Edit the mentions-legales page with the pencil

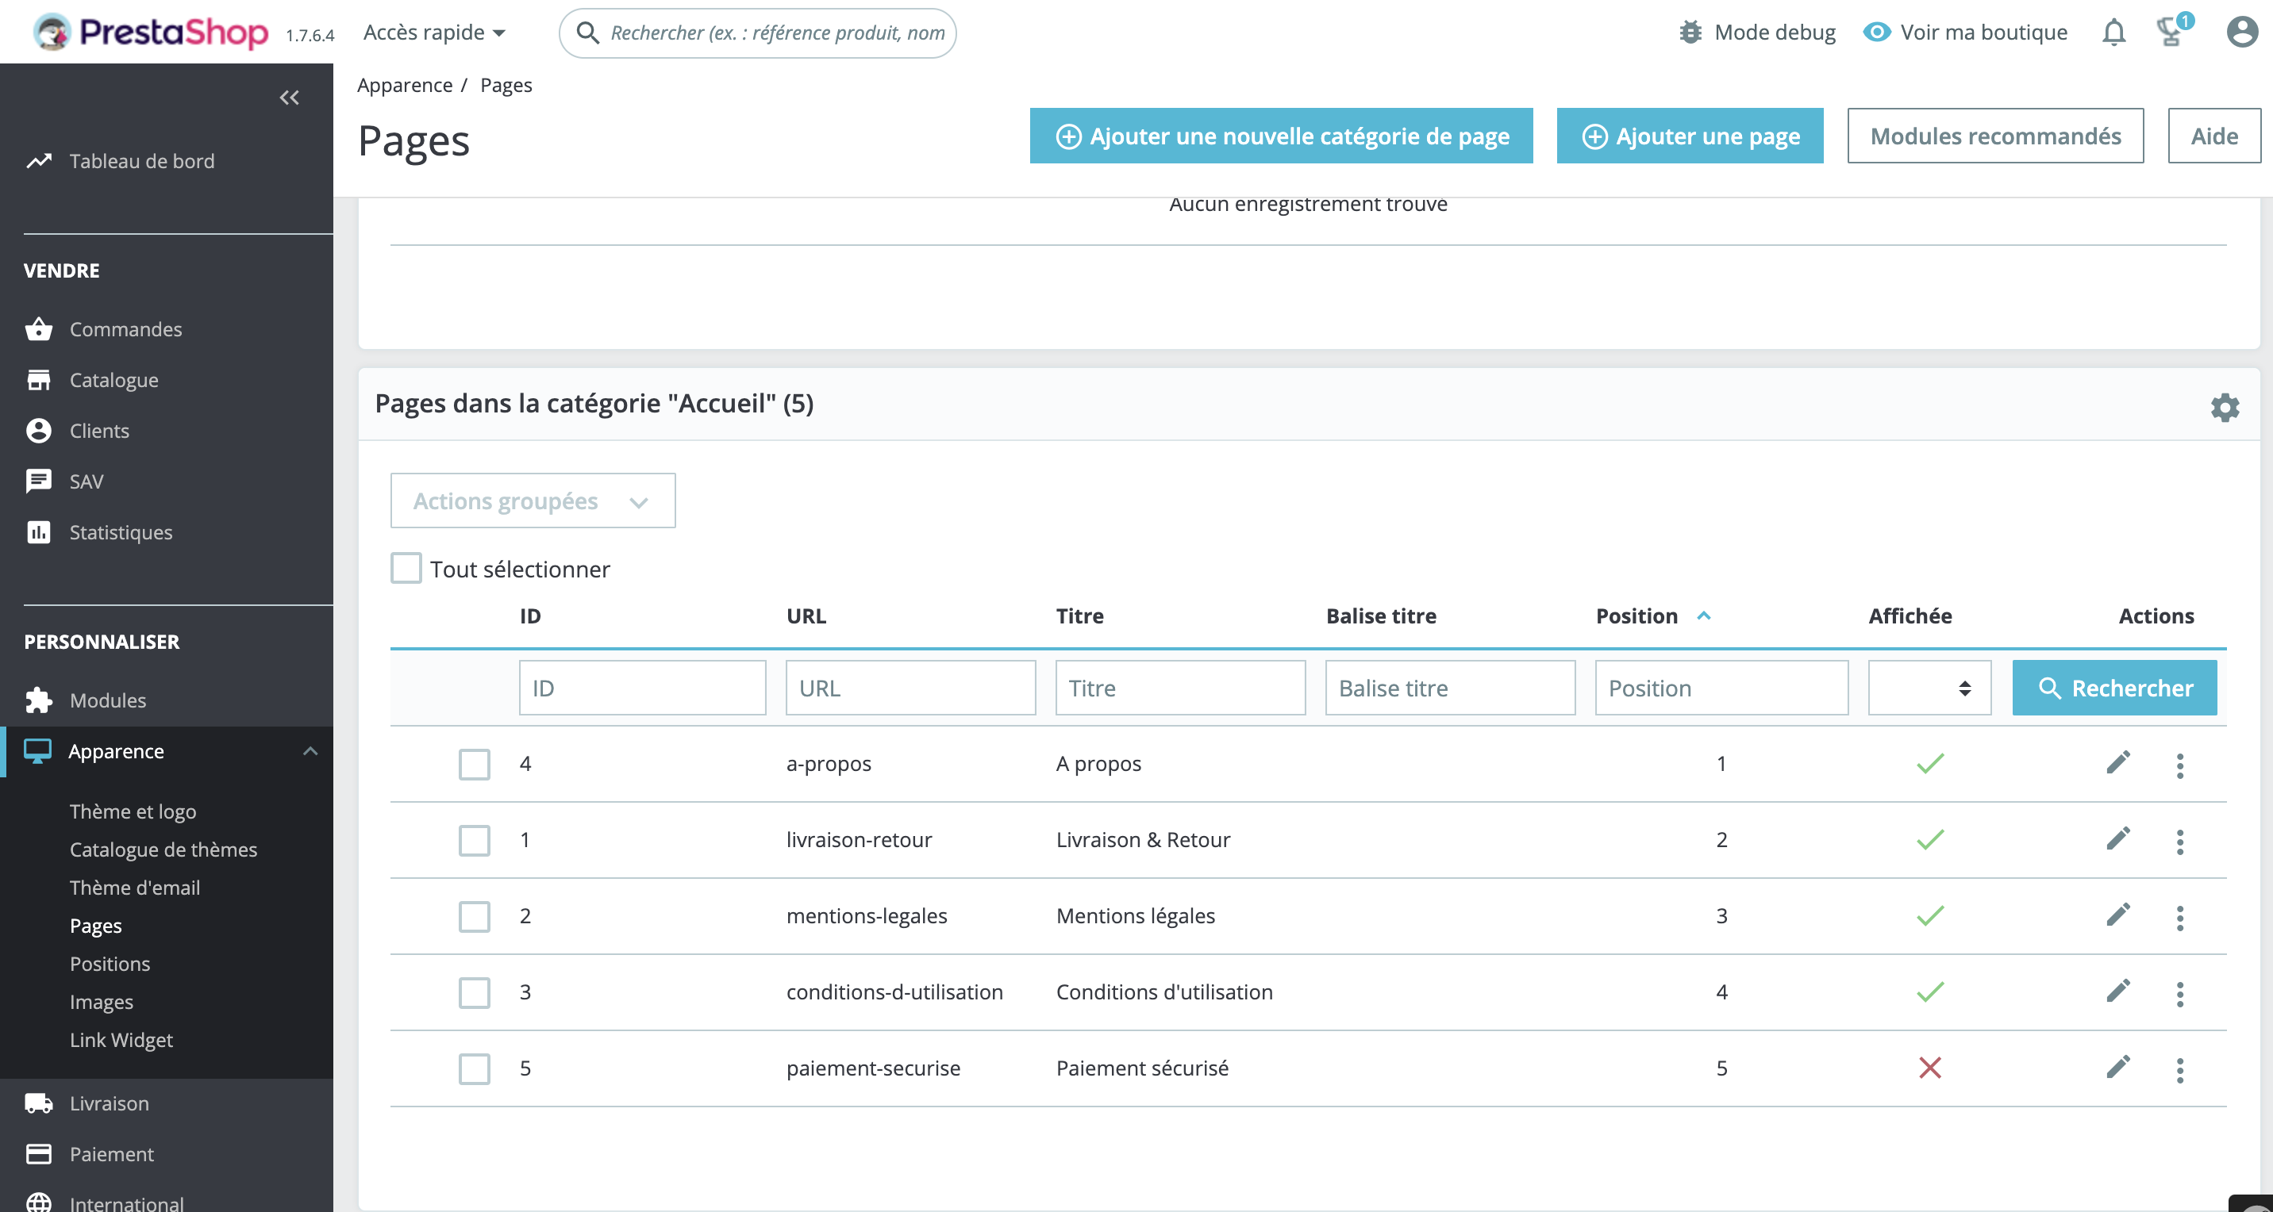pyautogui.click(x=2117, y=915)
